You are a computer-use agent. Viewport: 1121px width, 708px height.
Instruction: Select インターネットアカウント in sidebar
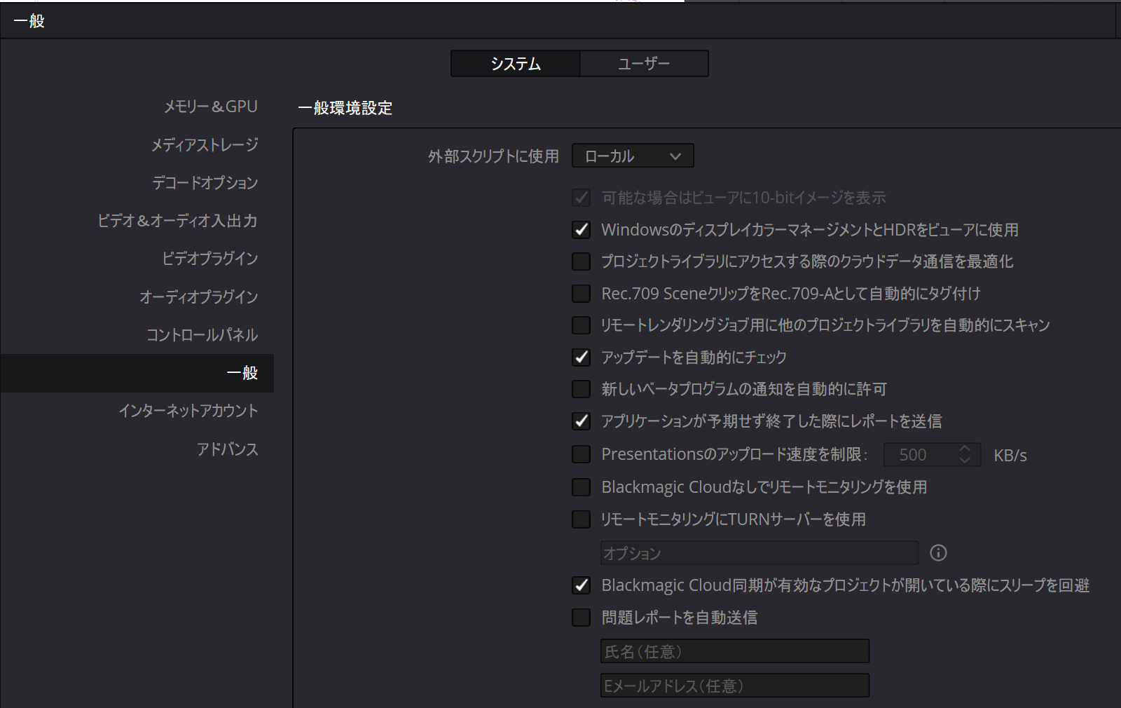[188, 411]
